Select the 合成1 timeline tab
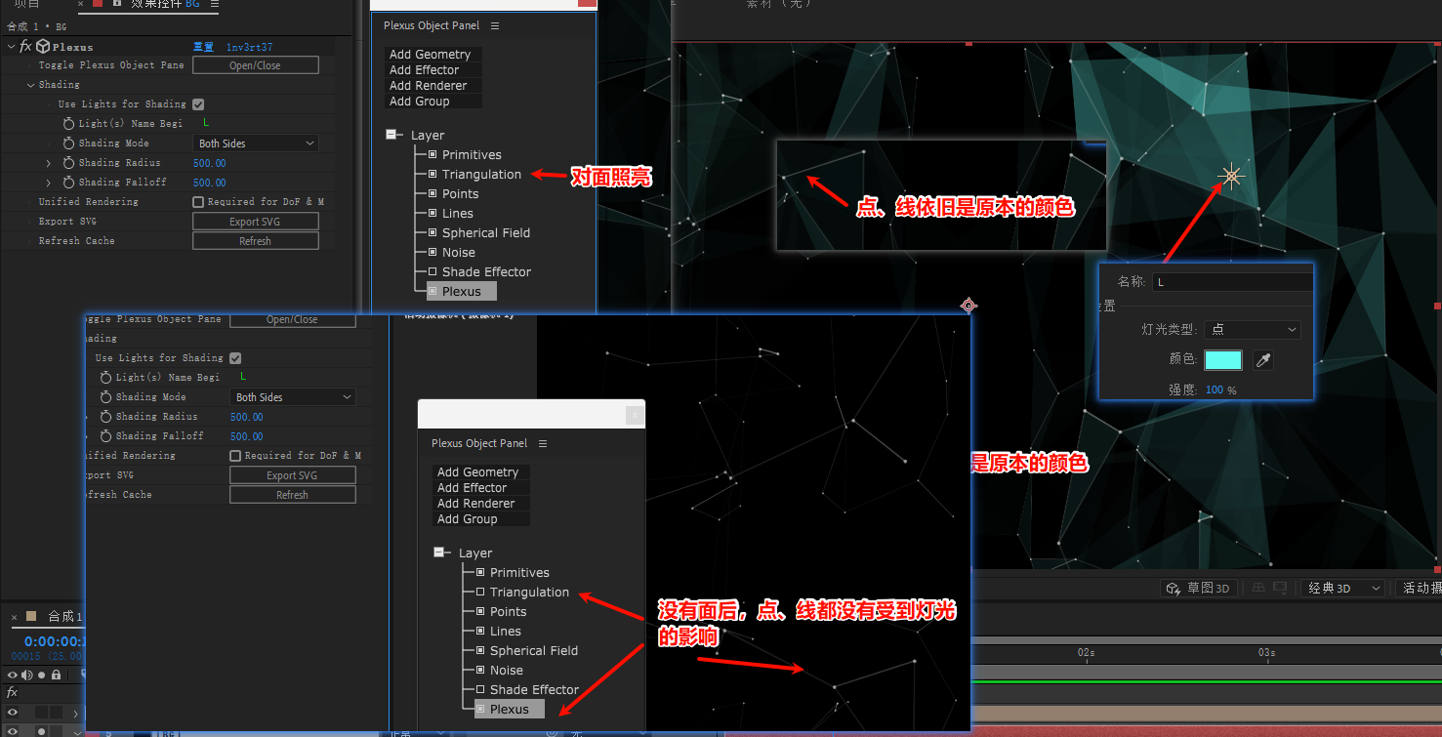Viewport: 1442px width, 737px height. [x=65, y=616]
